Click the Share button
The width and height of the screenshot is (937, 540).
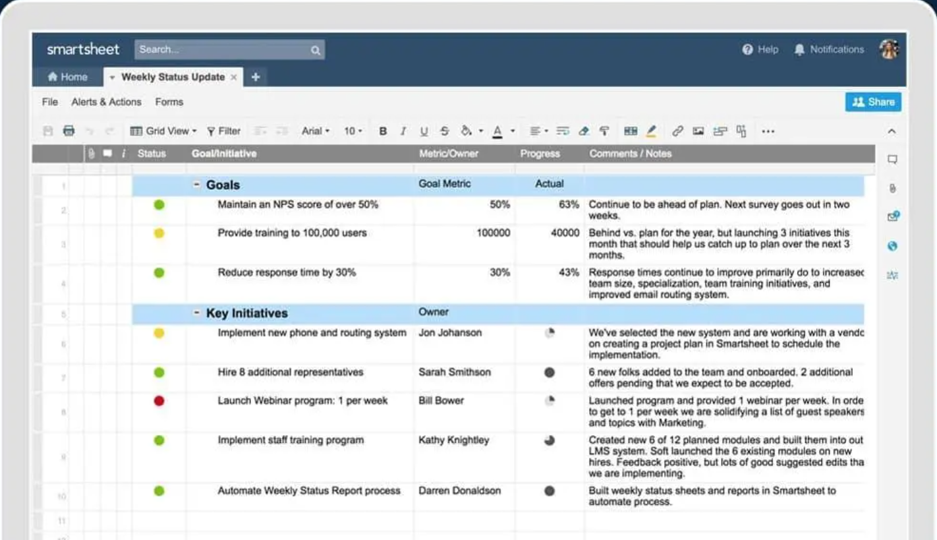click(x=873, y=102)
